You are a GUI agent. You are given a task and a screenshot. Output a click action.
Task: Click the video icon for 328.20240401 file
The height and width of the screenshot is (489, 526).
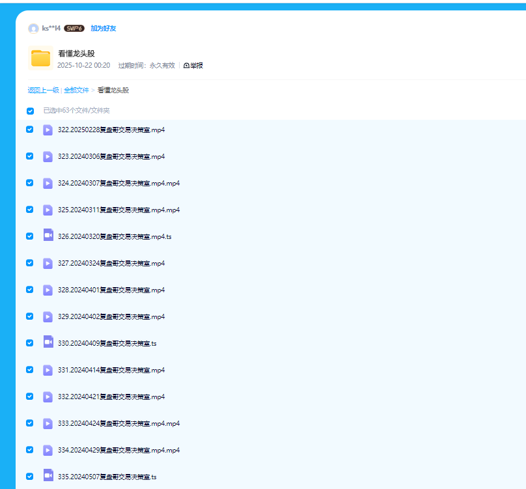point(48,290)
